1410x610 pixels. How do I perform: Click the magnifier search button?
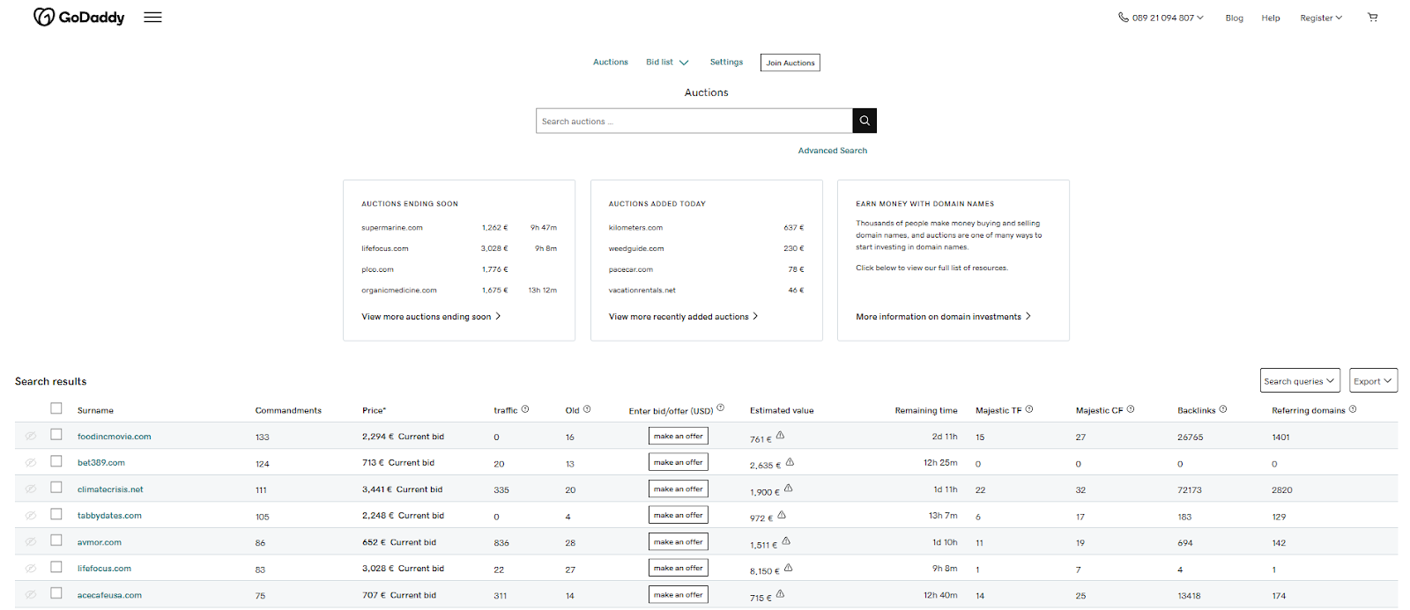(x=865, y=121)
